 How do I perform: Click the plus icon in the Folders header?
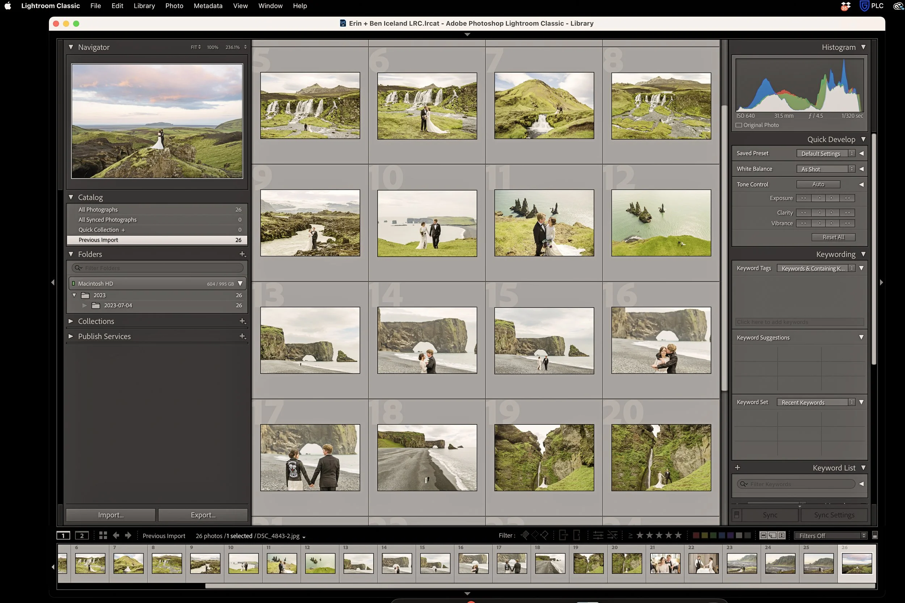[x=242, y=254]
